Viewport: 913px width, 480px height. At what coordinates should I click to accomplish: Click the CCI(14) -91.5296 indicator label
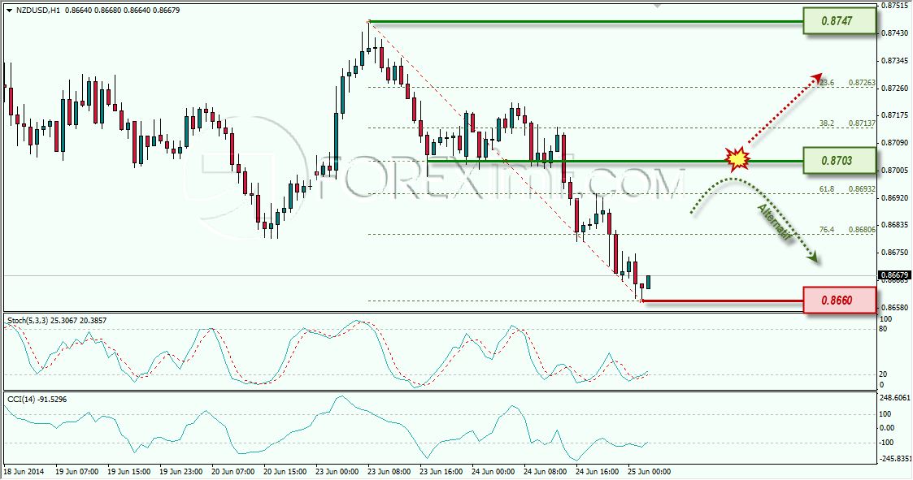click(37, 399)
